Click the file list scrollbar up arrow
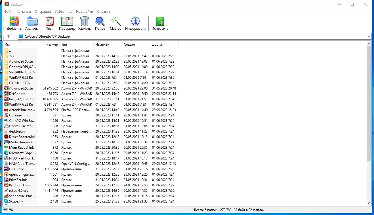 (x=369, y=44)
